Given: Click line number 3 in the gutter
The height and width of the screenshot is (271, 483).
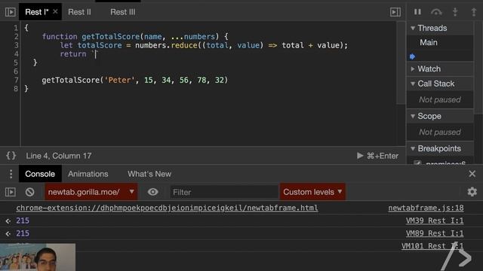Looking at the screenshot, I should point(16,45).
